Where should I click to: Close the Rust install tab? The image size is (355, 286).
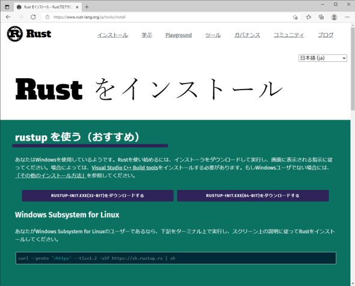(77, 7)
